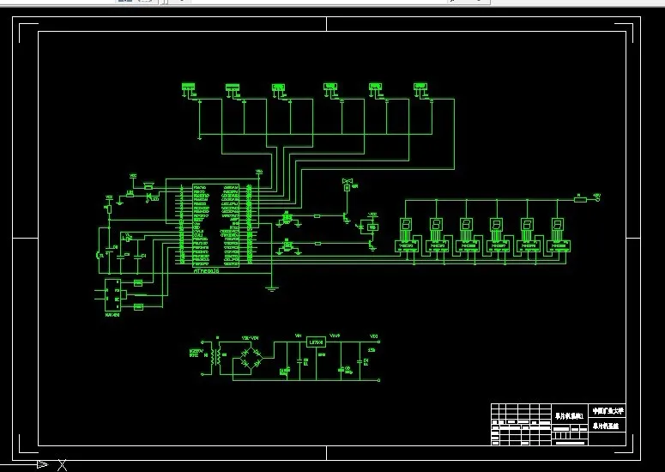Select the LED symbol near the buzzer
Viewport: 665px width, 472px height.
click(149, 197)
